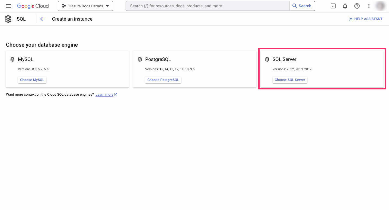Click the Choose MySQL button
This screenshot has height=210, width=389.
[x=32, y=80]
